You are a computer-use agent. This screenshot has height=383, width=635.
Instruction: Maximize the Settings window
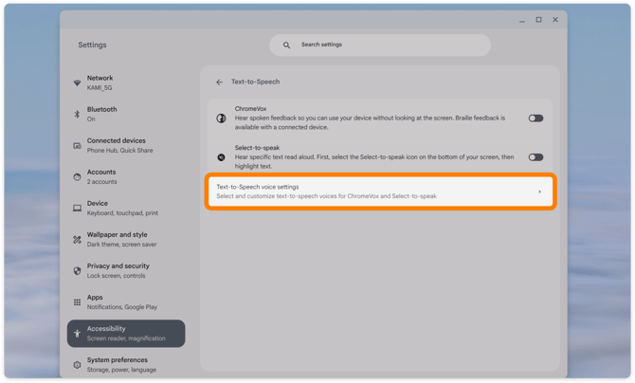coord(538,20)
